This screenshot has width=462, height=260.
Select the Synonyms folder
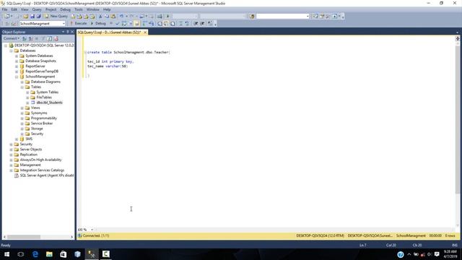click(x=39, y=113)
